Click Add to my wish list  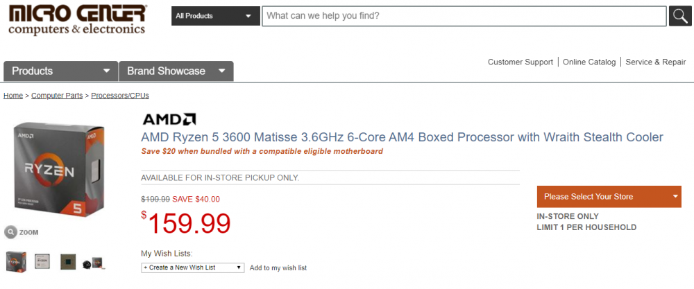coord(278,268)
